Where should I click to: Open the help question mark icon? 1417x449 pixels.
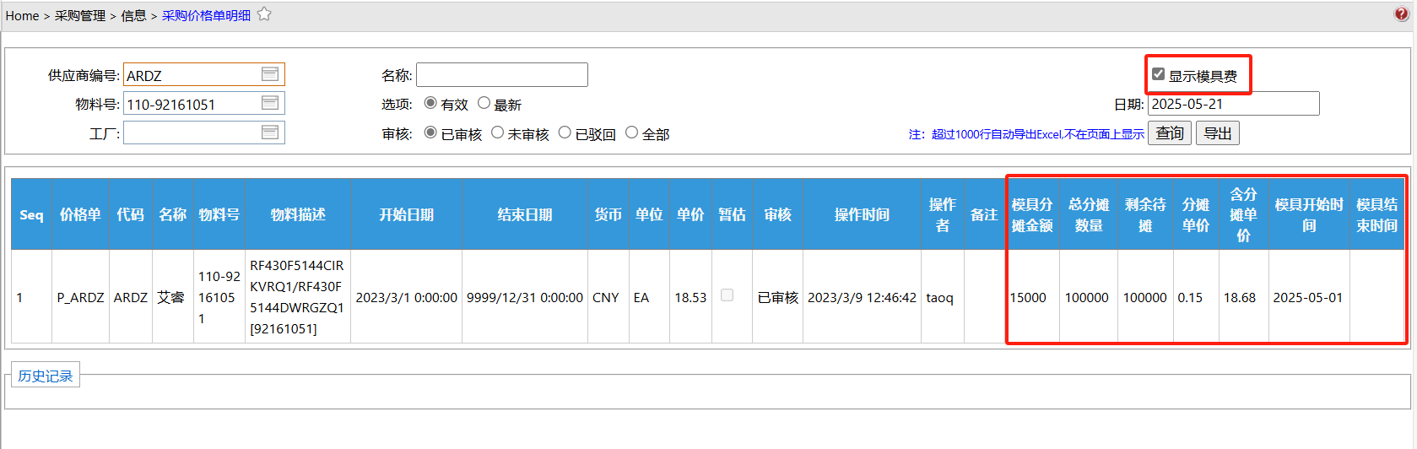coord(1401,14)
